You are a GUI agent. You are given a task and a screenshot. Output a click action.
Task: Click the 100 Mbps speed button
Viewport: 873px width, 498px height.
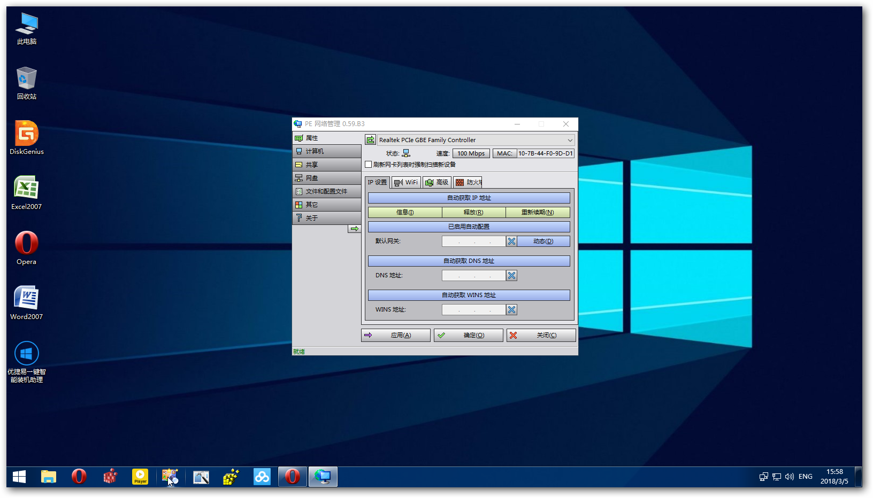(471, 153)
